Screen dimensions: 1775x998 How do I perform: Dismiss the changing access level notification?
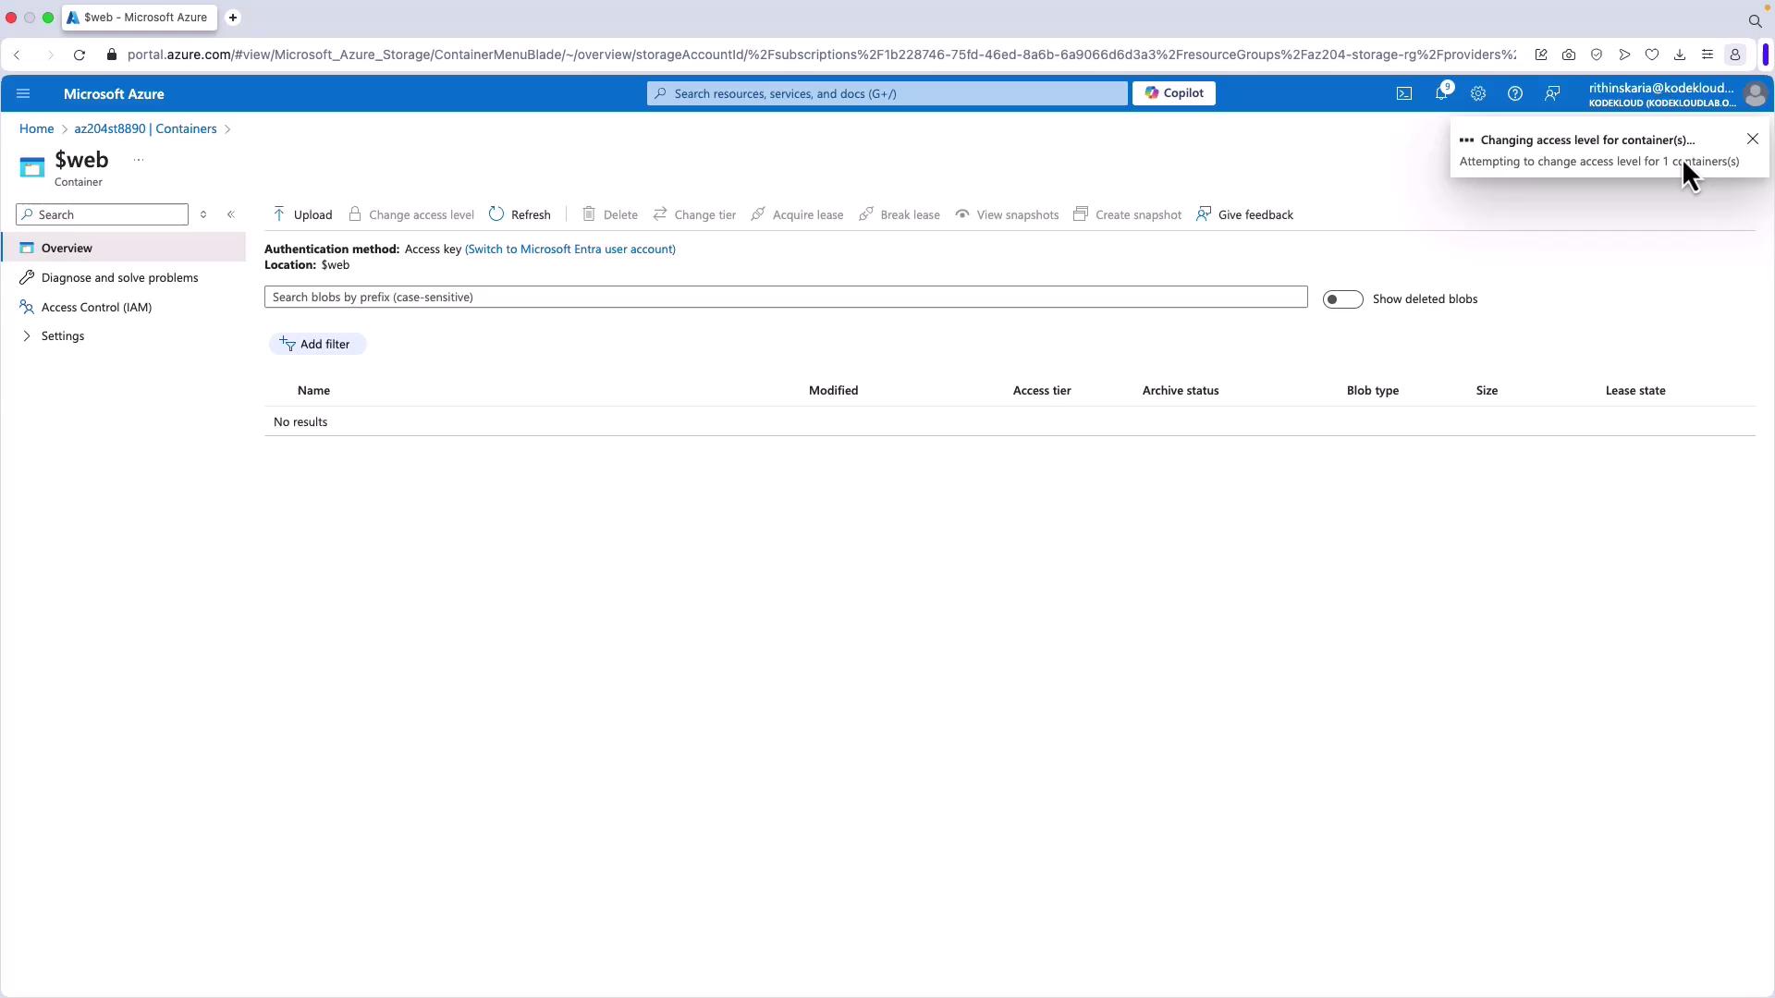tap(1752, 139)
